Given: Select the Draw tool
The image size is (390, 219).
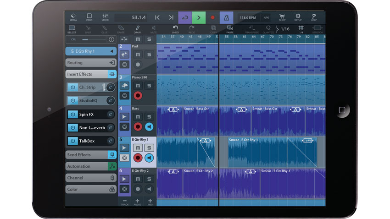Looking at the screenshot, I should tap(137, 29).
